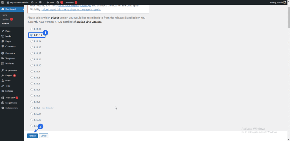290x141 pixels.
Task: Open the Yoast icon in top admin bar
Action: click(x=58, y=3)
